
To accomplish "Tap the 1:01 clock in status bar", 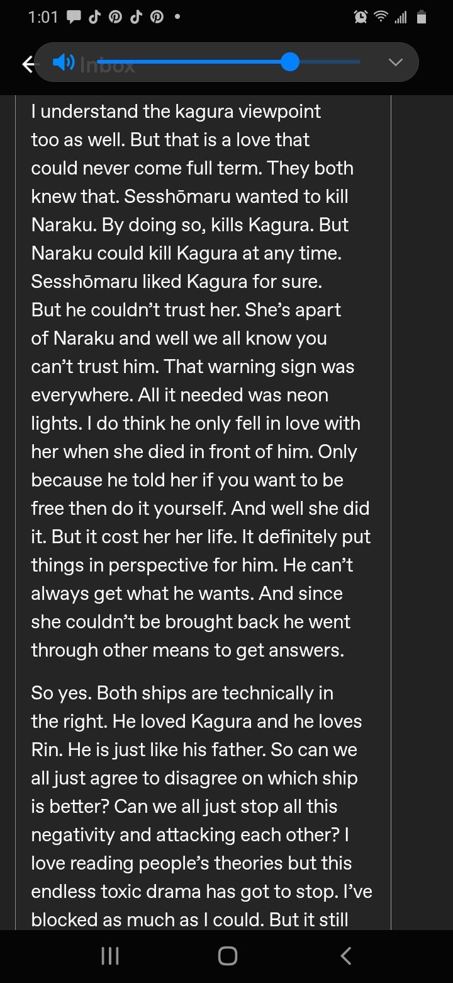I will coord(43,18).
